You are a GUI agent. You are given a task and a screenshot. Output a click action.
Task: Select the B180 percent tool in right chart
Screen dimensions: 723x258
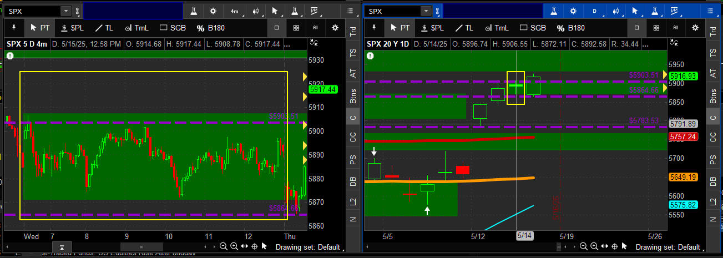tap(569, 28)
